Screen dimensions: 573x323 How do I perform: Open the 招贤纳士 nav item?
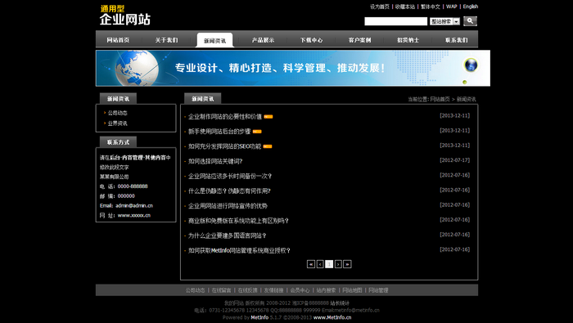(408, 40)
